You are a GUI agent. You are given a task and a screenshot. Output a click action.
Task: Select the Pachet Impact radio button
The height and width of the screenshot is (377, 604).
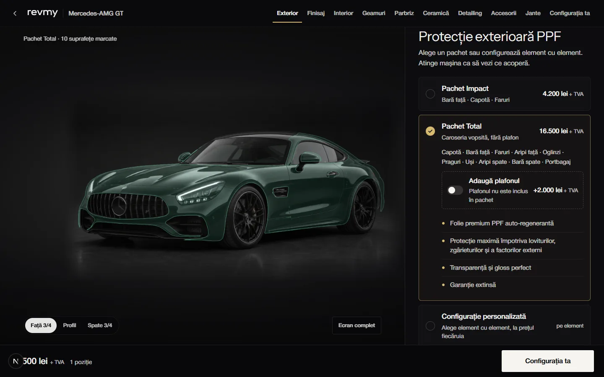point(430,94)
